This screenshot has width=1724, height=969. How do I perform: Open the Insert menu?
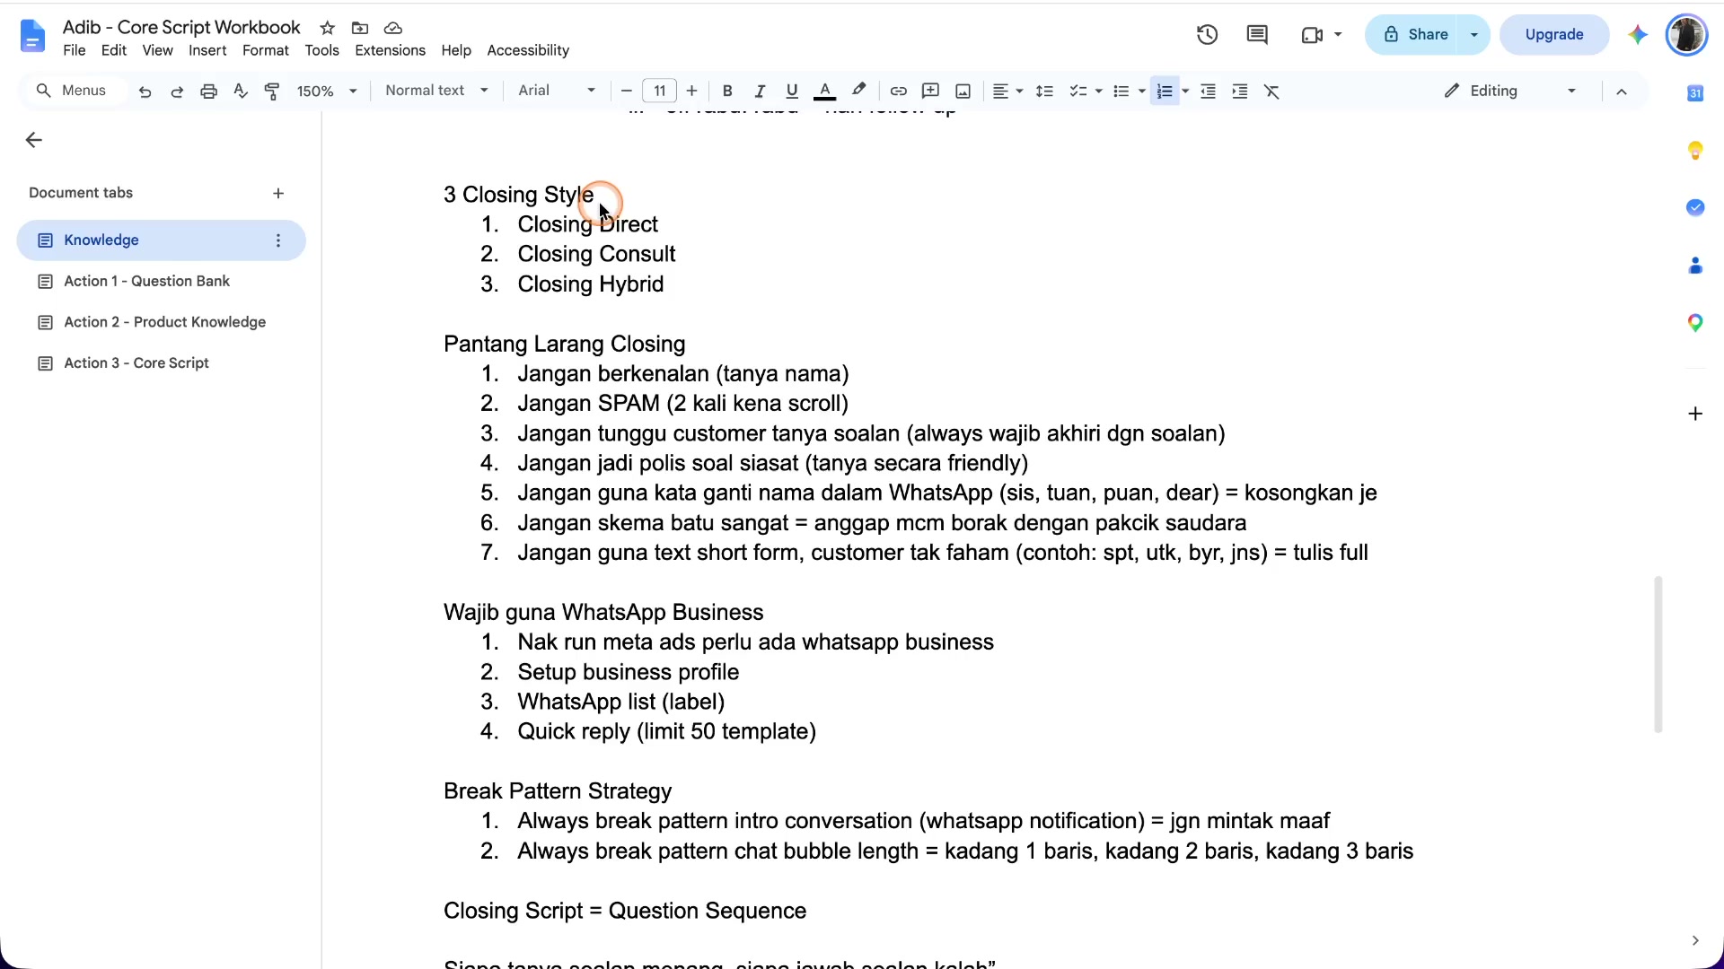[207, 50]
